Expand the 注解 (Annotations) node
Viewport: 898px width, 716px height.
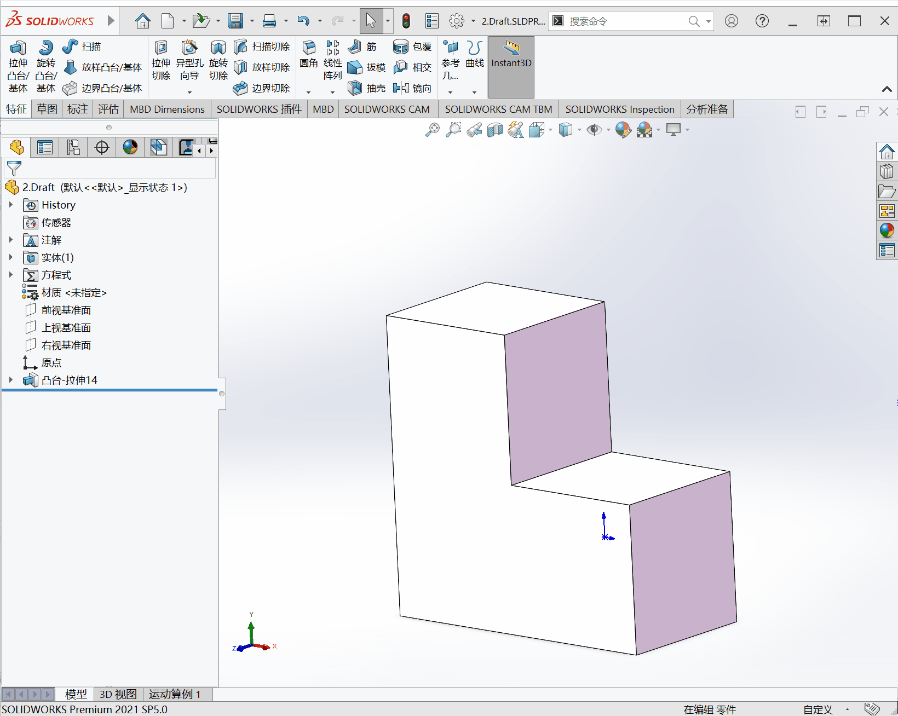10,240
